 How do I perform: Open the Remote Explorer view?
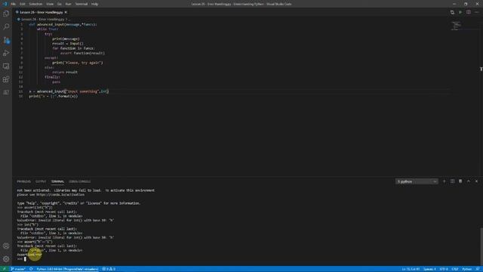[6, 66]
